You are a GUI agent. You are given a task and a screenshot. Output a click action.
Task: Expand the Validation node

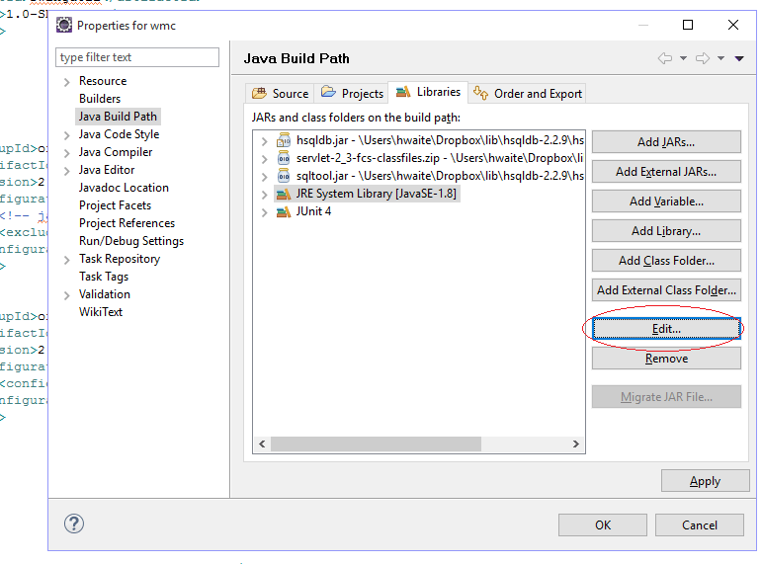[67, 295]
